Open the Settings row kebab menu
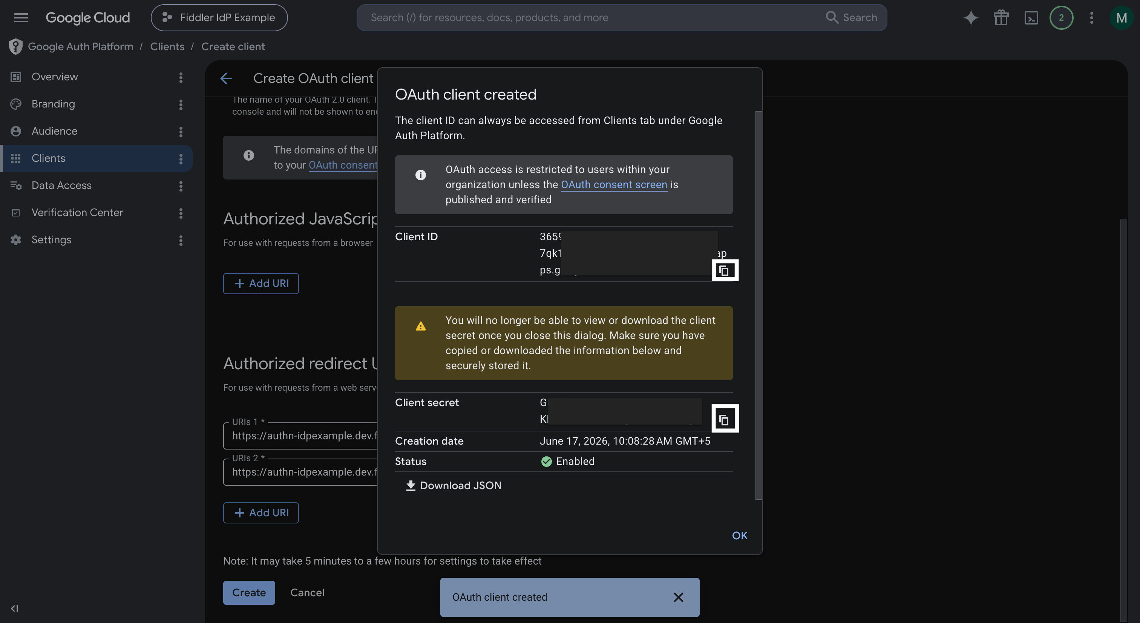The height and width of the screenshot is (623, 1140). [x=181, y=241]
